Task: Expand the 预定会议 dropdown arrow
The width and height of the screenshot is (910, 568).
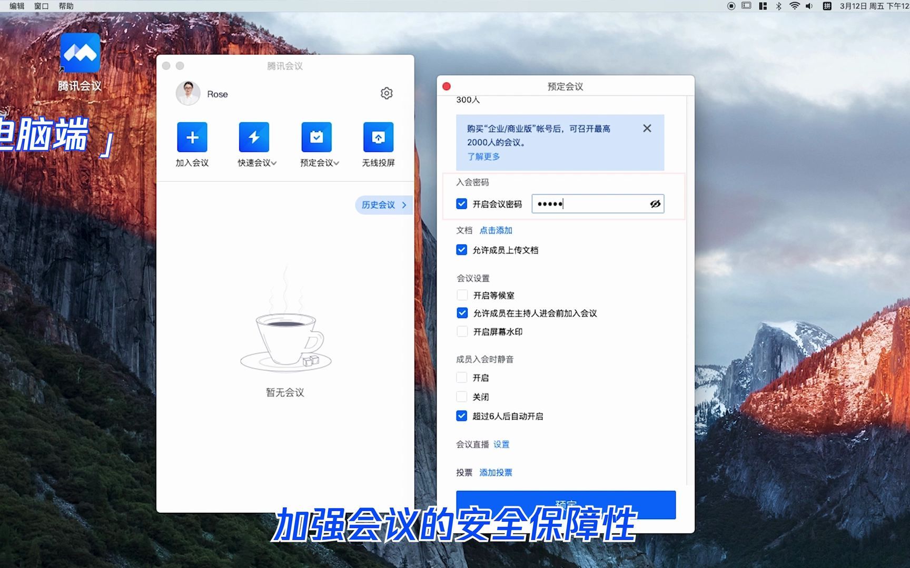Action: (x=336, y=163)
